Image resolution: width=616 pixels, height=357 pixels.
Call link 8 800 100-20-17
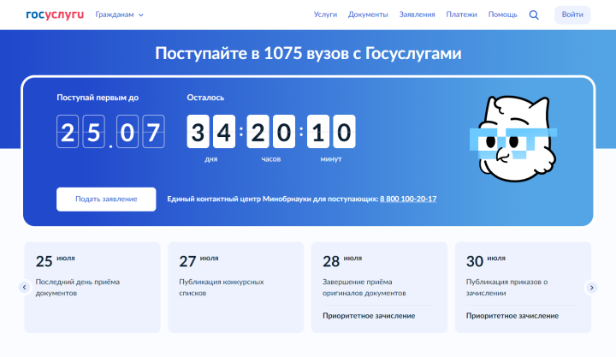tap(408, 199)
